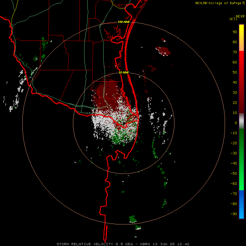Click the Storm Relative Velocity product caption

[x=123, y=244]
